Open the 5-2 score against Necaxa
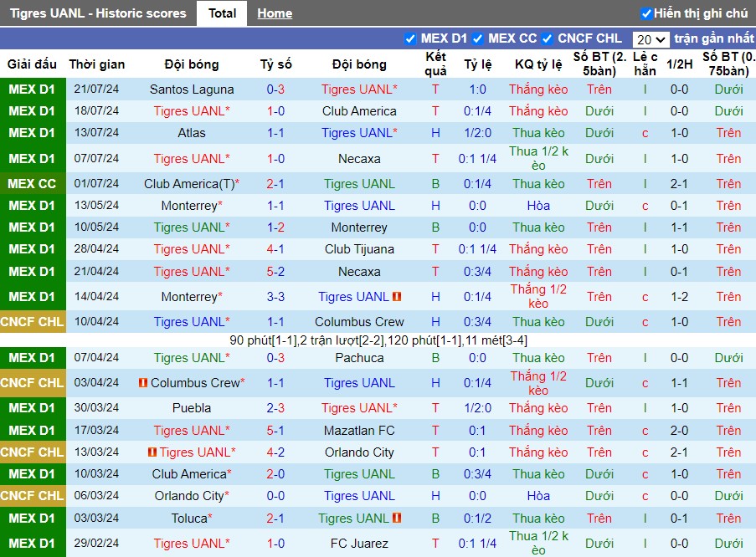 pos(275,271)
